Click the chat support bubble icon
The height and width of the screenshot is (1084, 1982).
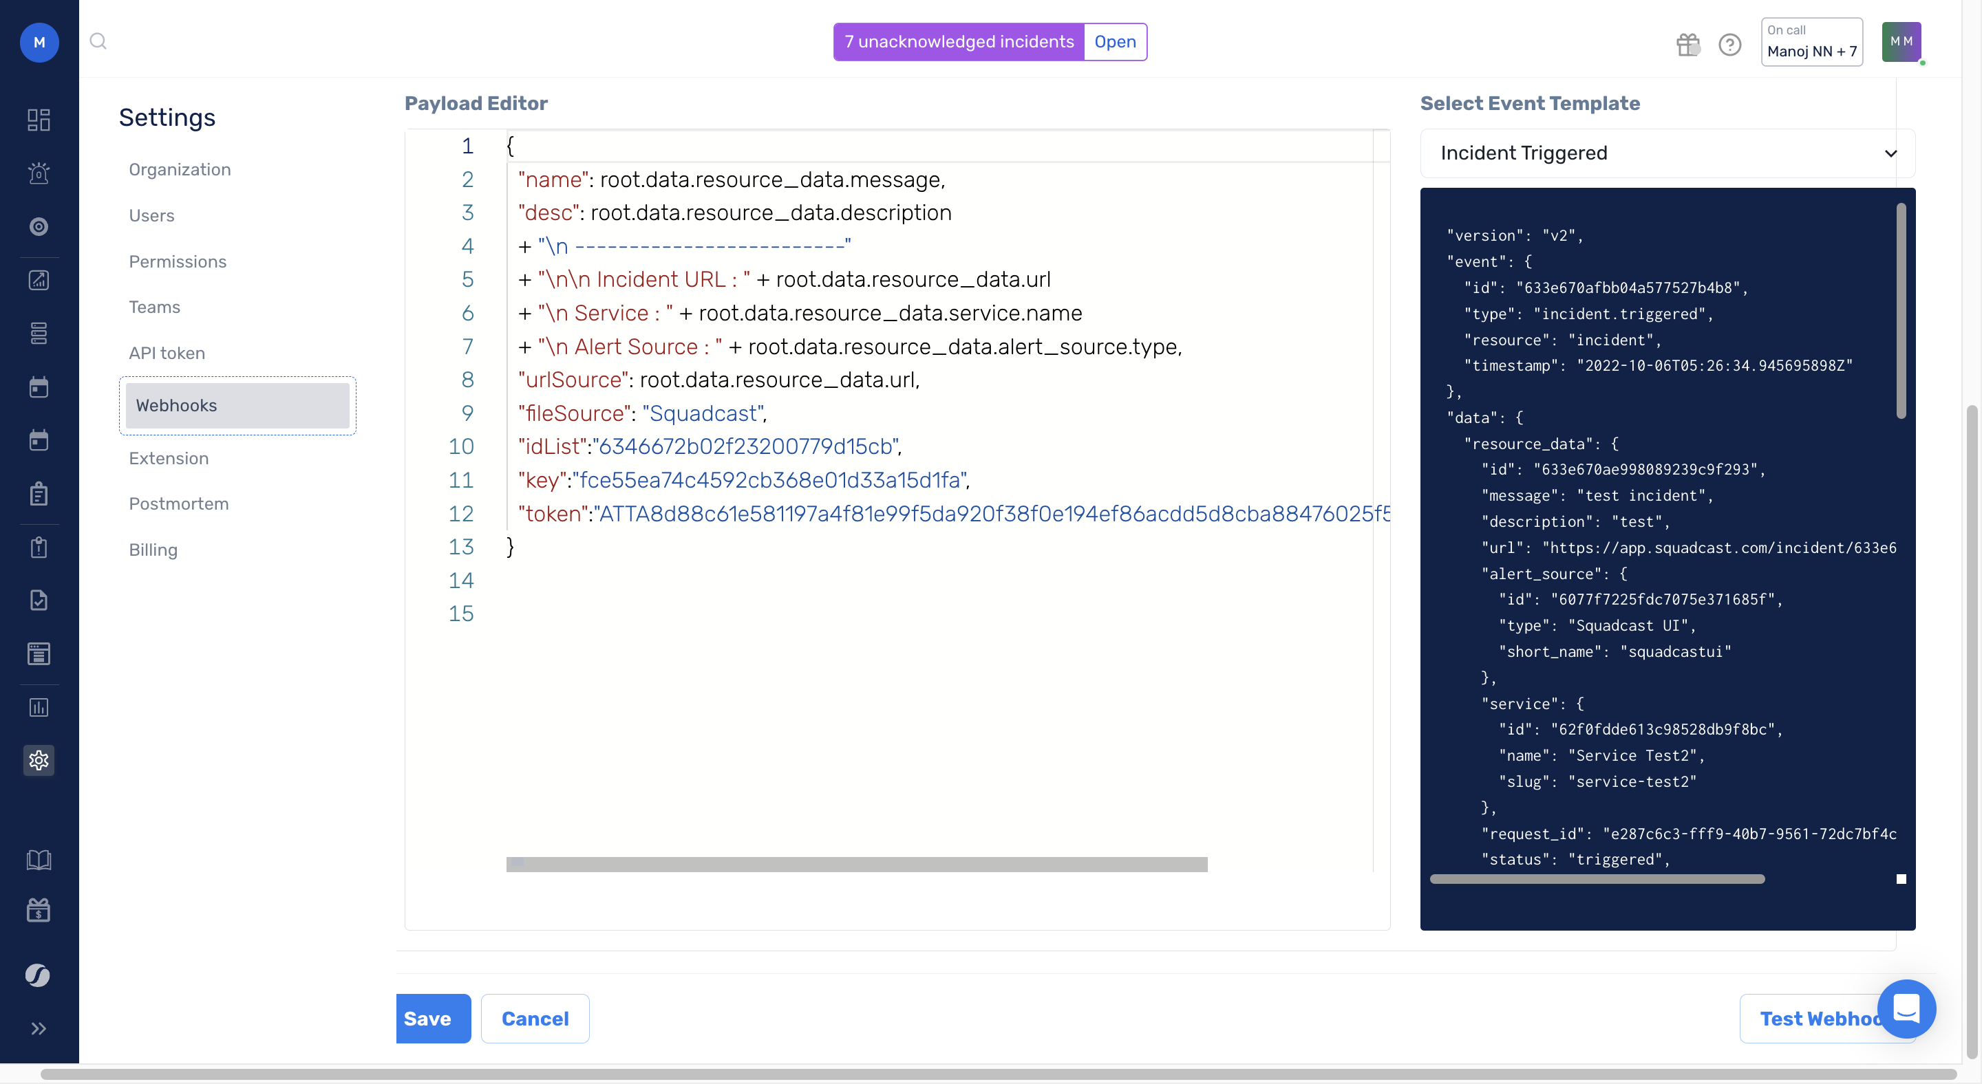point(1906,1008)
